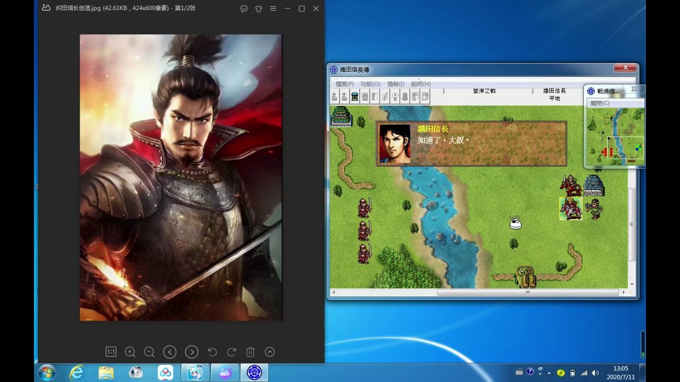Select the middle red soldier on the left

click(x=364, y=231)
